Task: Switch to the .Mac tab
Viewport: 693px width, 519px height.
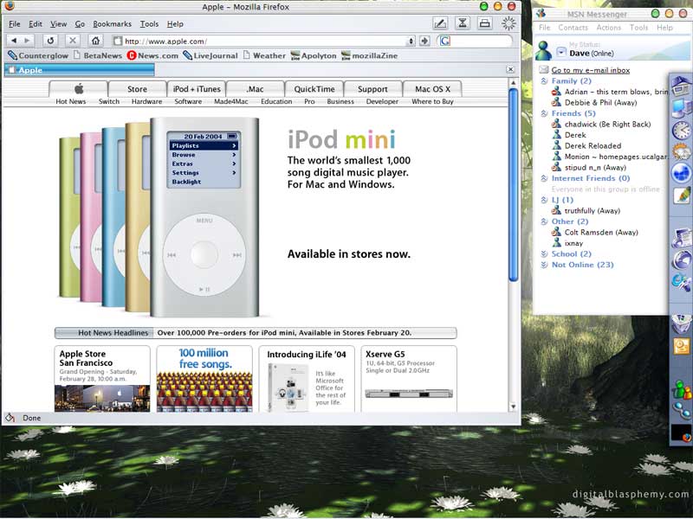Action: click(255, 89)
